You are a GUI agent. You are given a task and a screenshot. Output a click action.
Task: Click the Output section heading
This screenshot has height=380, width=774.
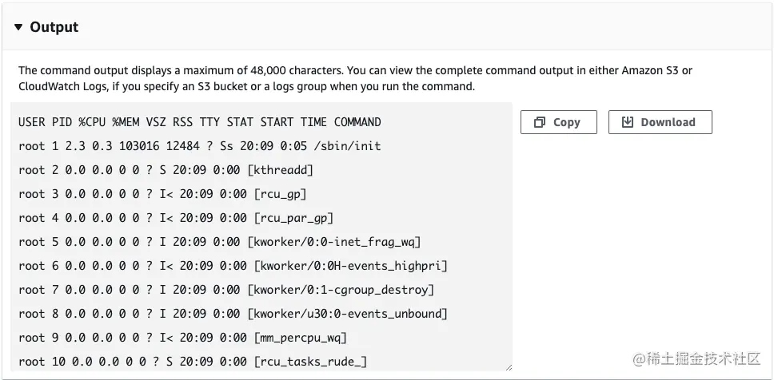(x=54, y=27)
